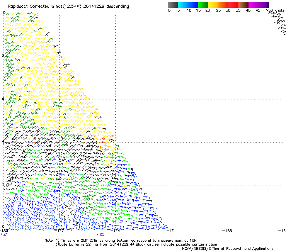
Task: Click the latitude label '2' on the axis
Action: click(3, 184)
